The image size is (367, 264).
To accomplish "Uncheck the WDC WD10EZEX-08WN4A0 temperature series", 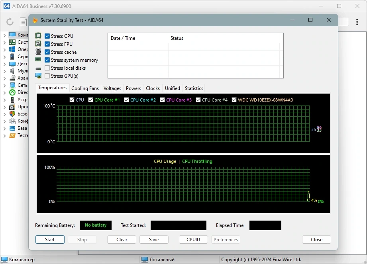I will tap(234, 100).
